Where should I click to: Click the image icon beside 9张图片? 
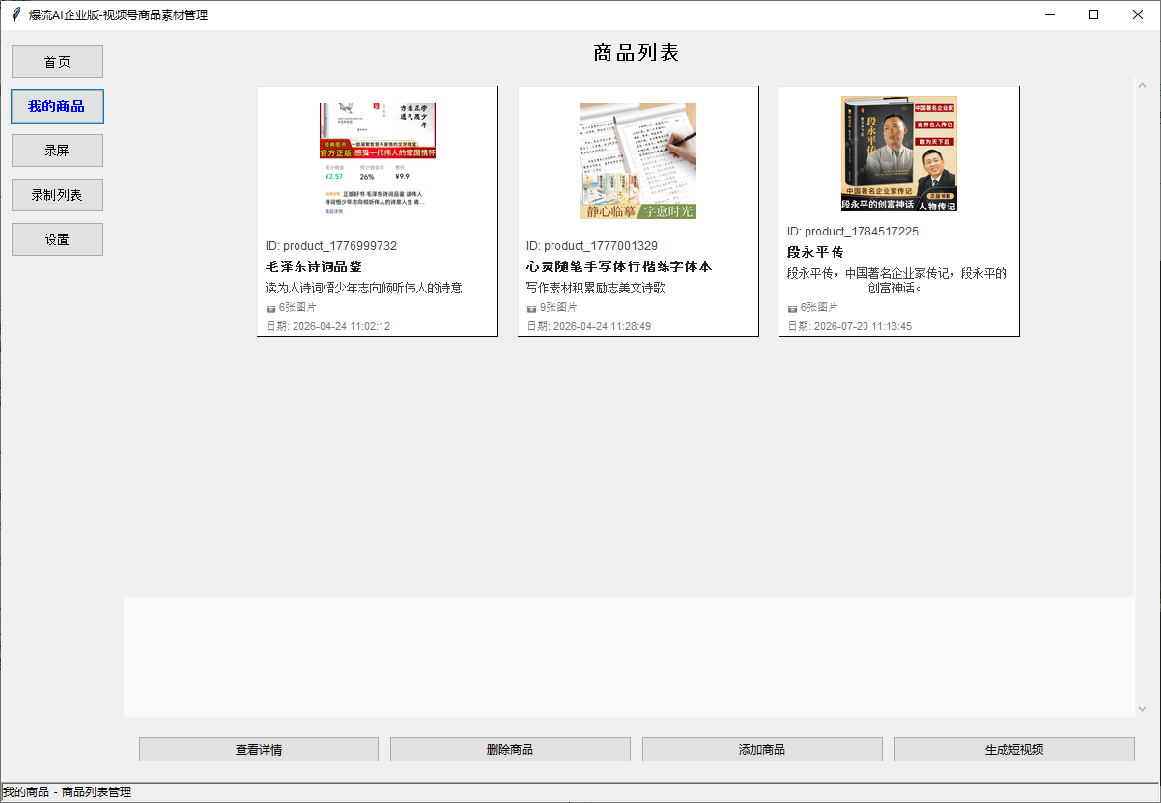[531, 308]
